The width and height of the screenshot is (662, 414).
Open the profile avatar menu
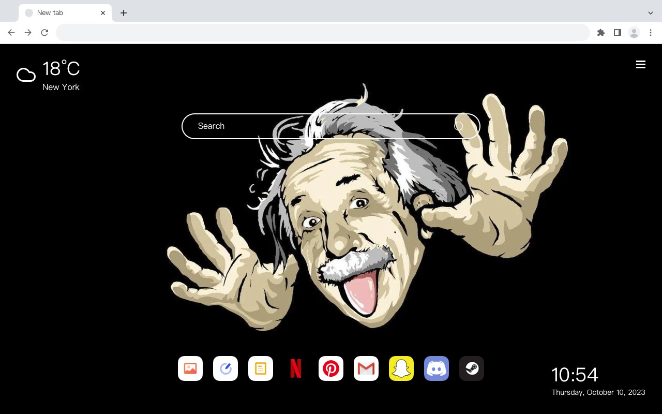point(634,33)
